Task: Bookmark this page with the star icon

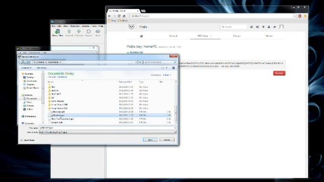Action: [294, 16]
